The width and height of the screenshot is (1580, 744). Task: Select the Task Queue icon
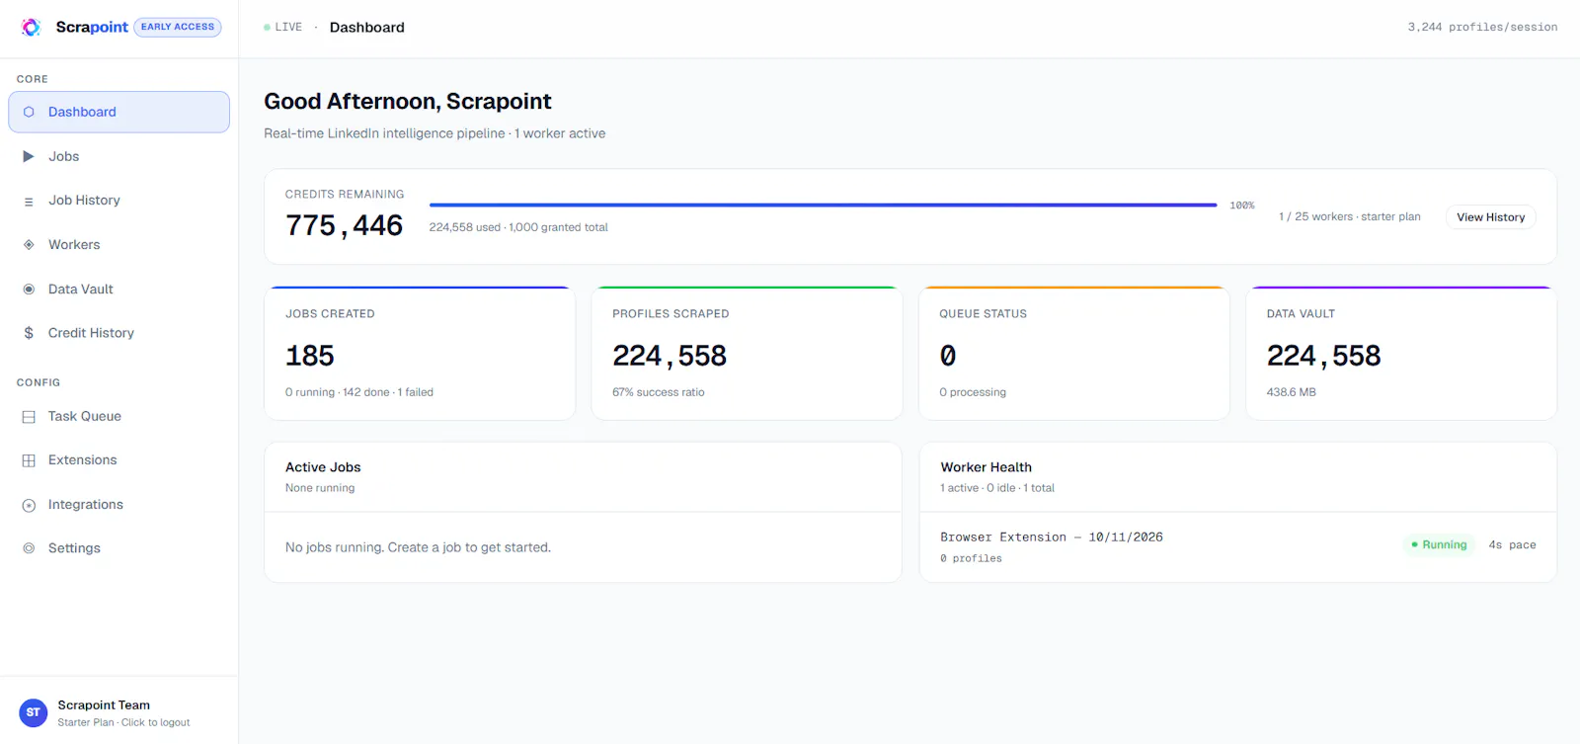(x=29, y=417)
